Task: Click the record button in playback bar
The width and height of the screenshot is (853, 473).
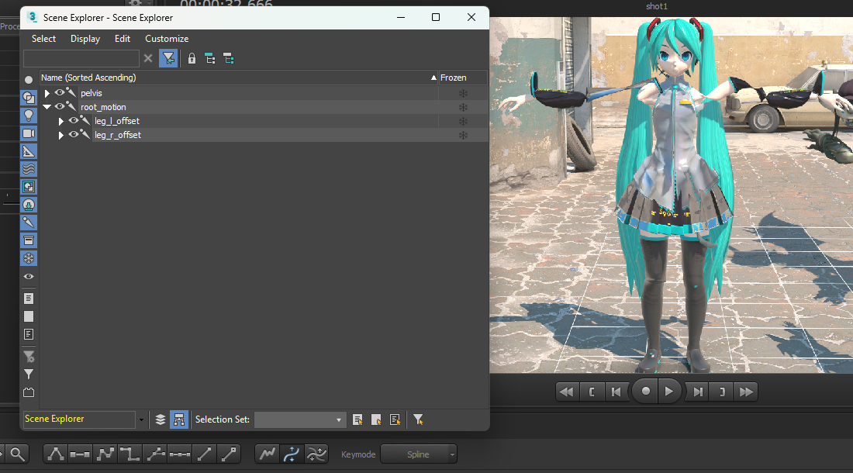Action: [645, 392]
